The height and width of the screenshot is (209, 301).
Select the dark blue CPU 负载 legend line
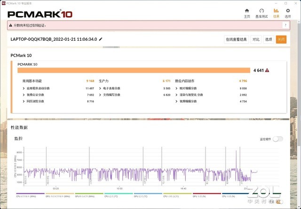coord(236,194)
